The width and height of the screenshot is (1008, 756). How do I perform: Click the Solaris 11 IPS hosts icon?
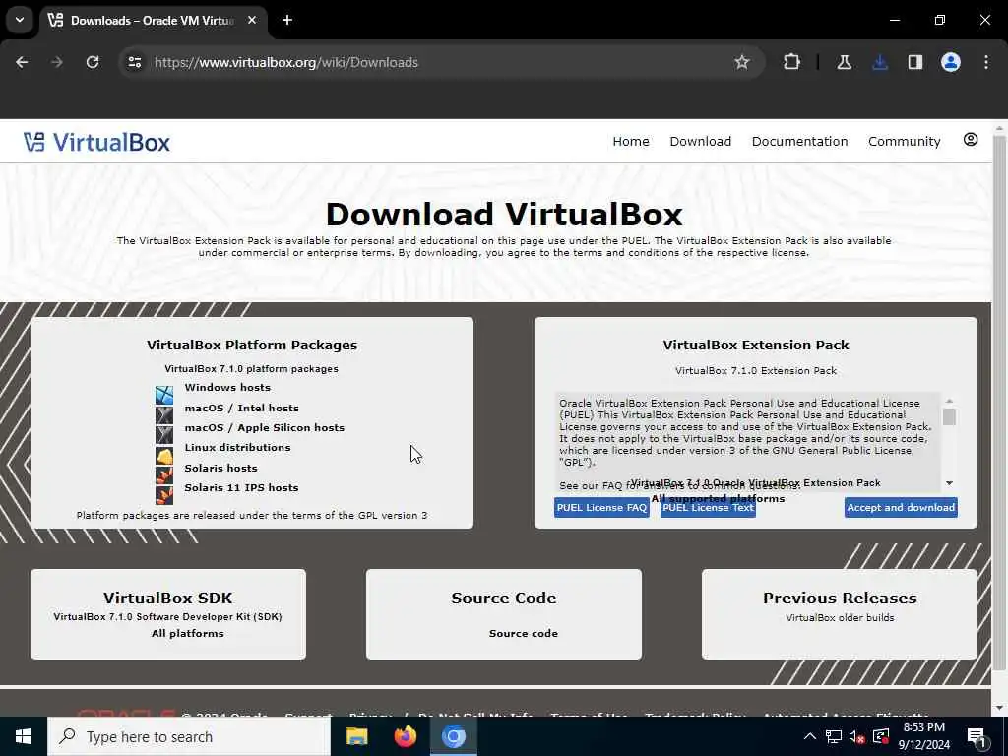coord(164,495)
